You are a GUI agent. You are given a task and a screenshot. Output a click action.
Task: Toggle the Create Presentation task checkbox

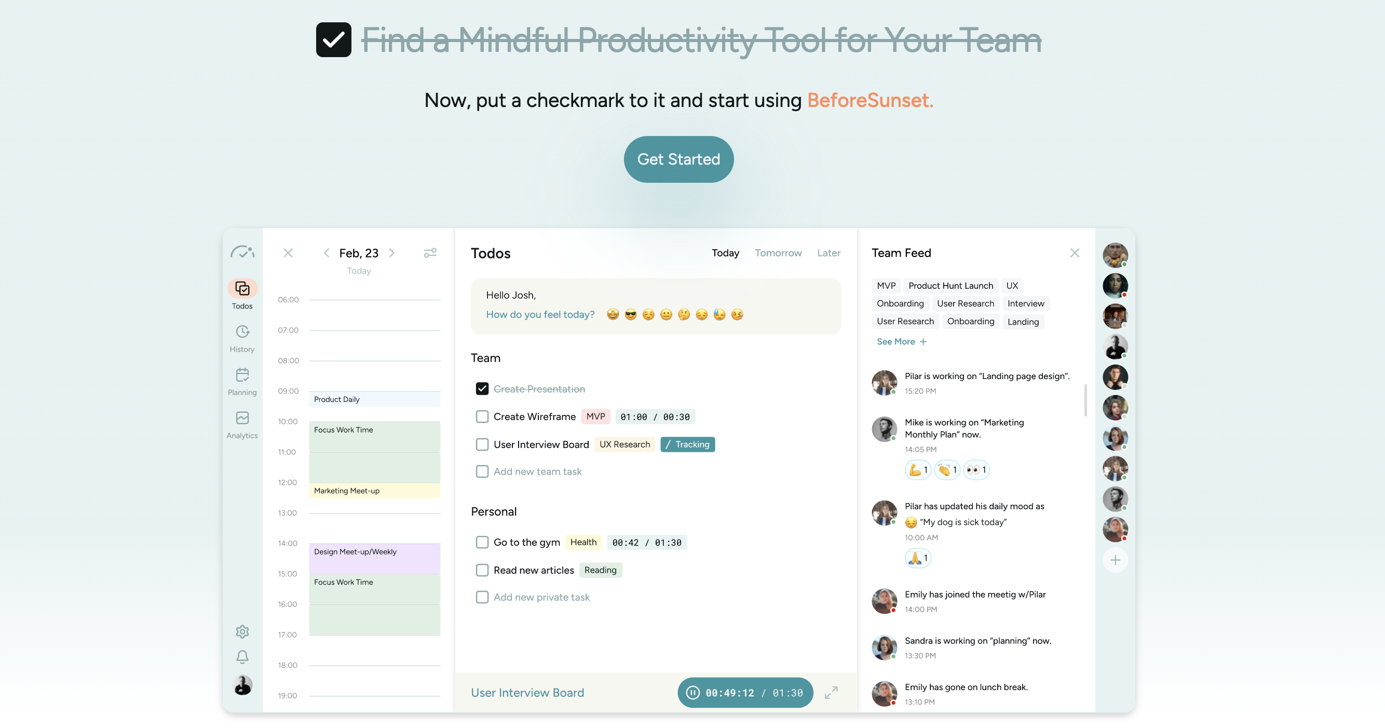[482, 388]
